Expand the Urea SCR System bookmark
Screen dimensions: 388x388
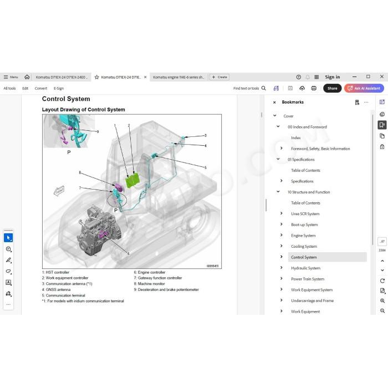tap(282, 213)
